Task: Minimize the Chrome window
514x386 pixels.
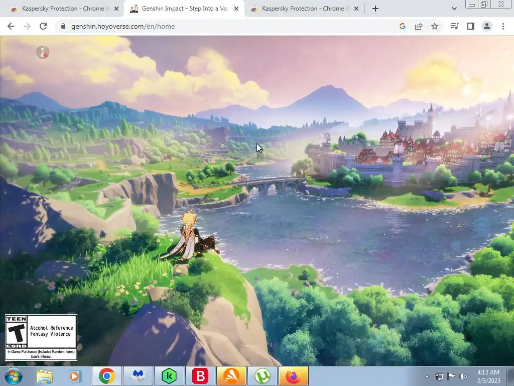Action: pyautogui.click(x=472, y=4)
